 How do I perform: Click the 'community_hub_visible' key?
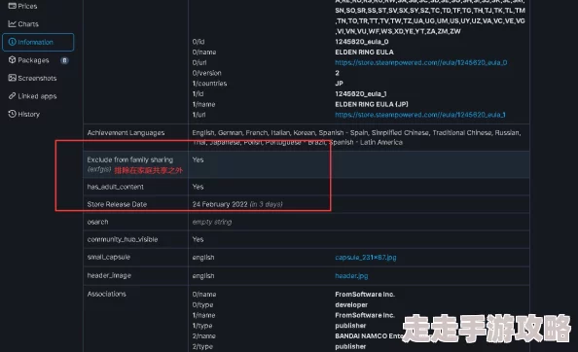(123, 239)
